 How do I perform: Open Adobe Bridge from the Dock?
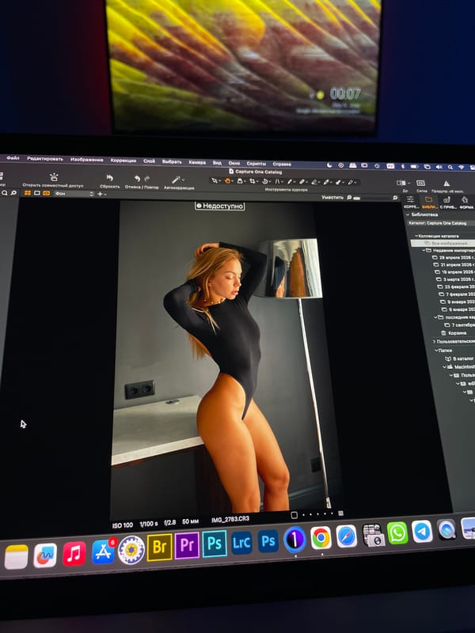coord(160,547)
